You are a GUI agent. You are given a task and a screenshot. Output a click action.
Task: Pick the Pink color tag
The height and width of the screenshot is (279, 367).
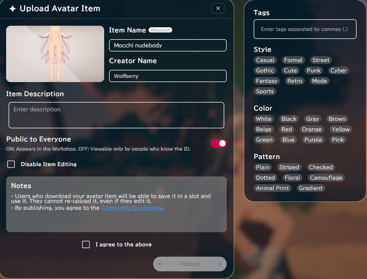[x=338, y=140]
